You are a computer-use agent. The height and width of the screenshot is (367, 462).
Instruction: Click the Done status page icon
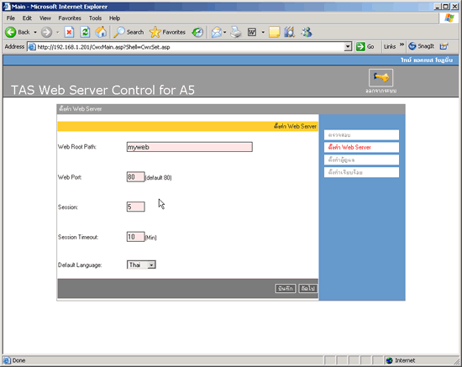tap(7, 360)
